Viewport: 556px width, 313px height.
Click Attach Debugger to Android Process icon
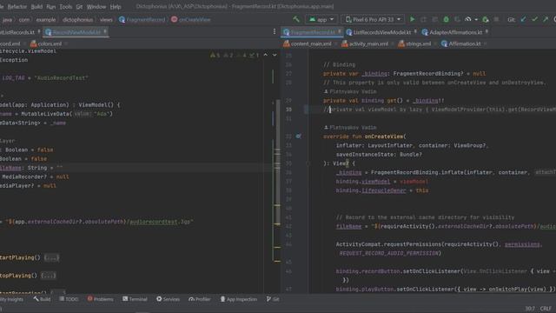(x=486, y=19)
